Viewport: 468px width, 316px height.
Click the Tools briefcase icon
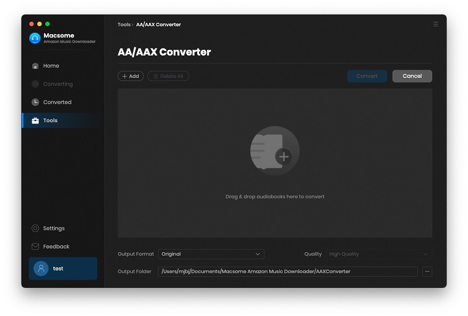[35, 121]
